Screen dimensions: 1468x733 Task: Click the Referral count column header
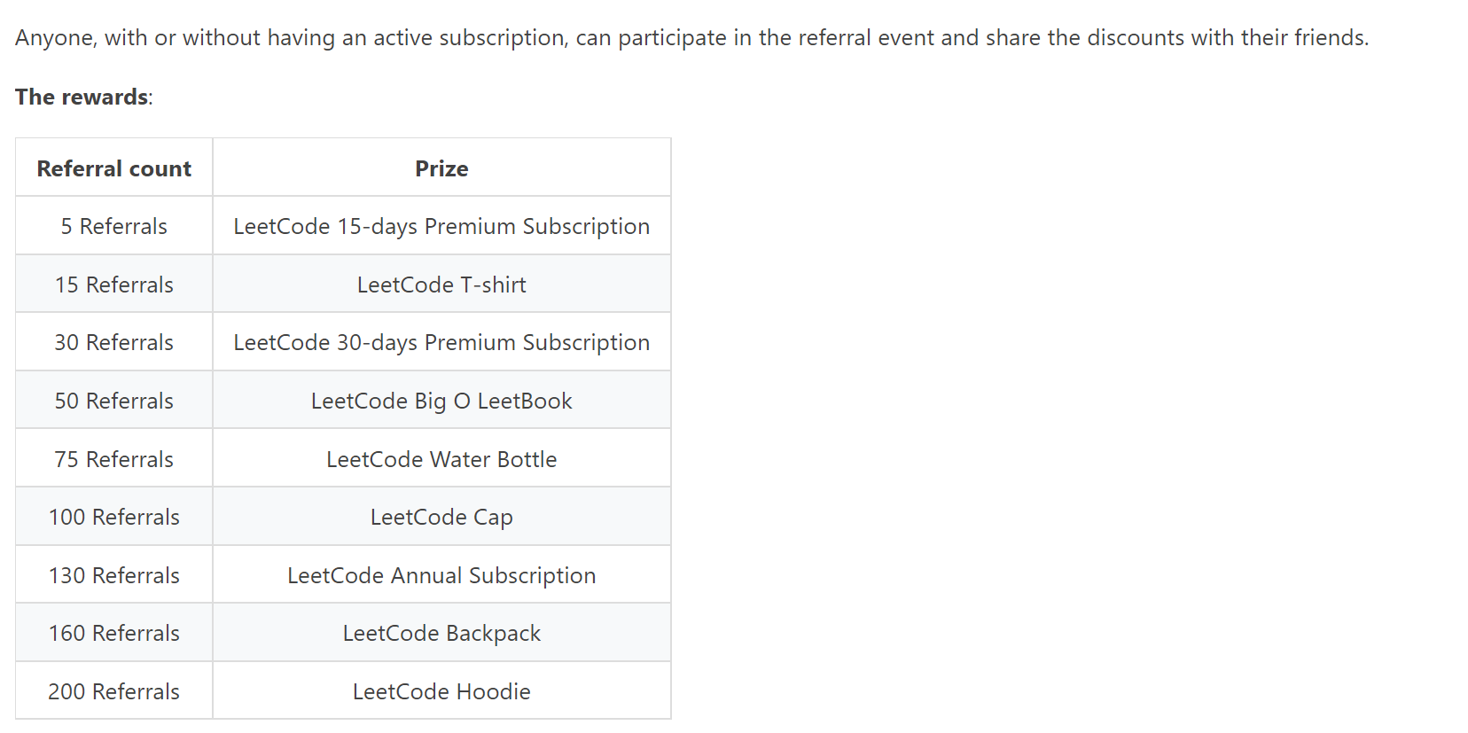114,168
